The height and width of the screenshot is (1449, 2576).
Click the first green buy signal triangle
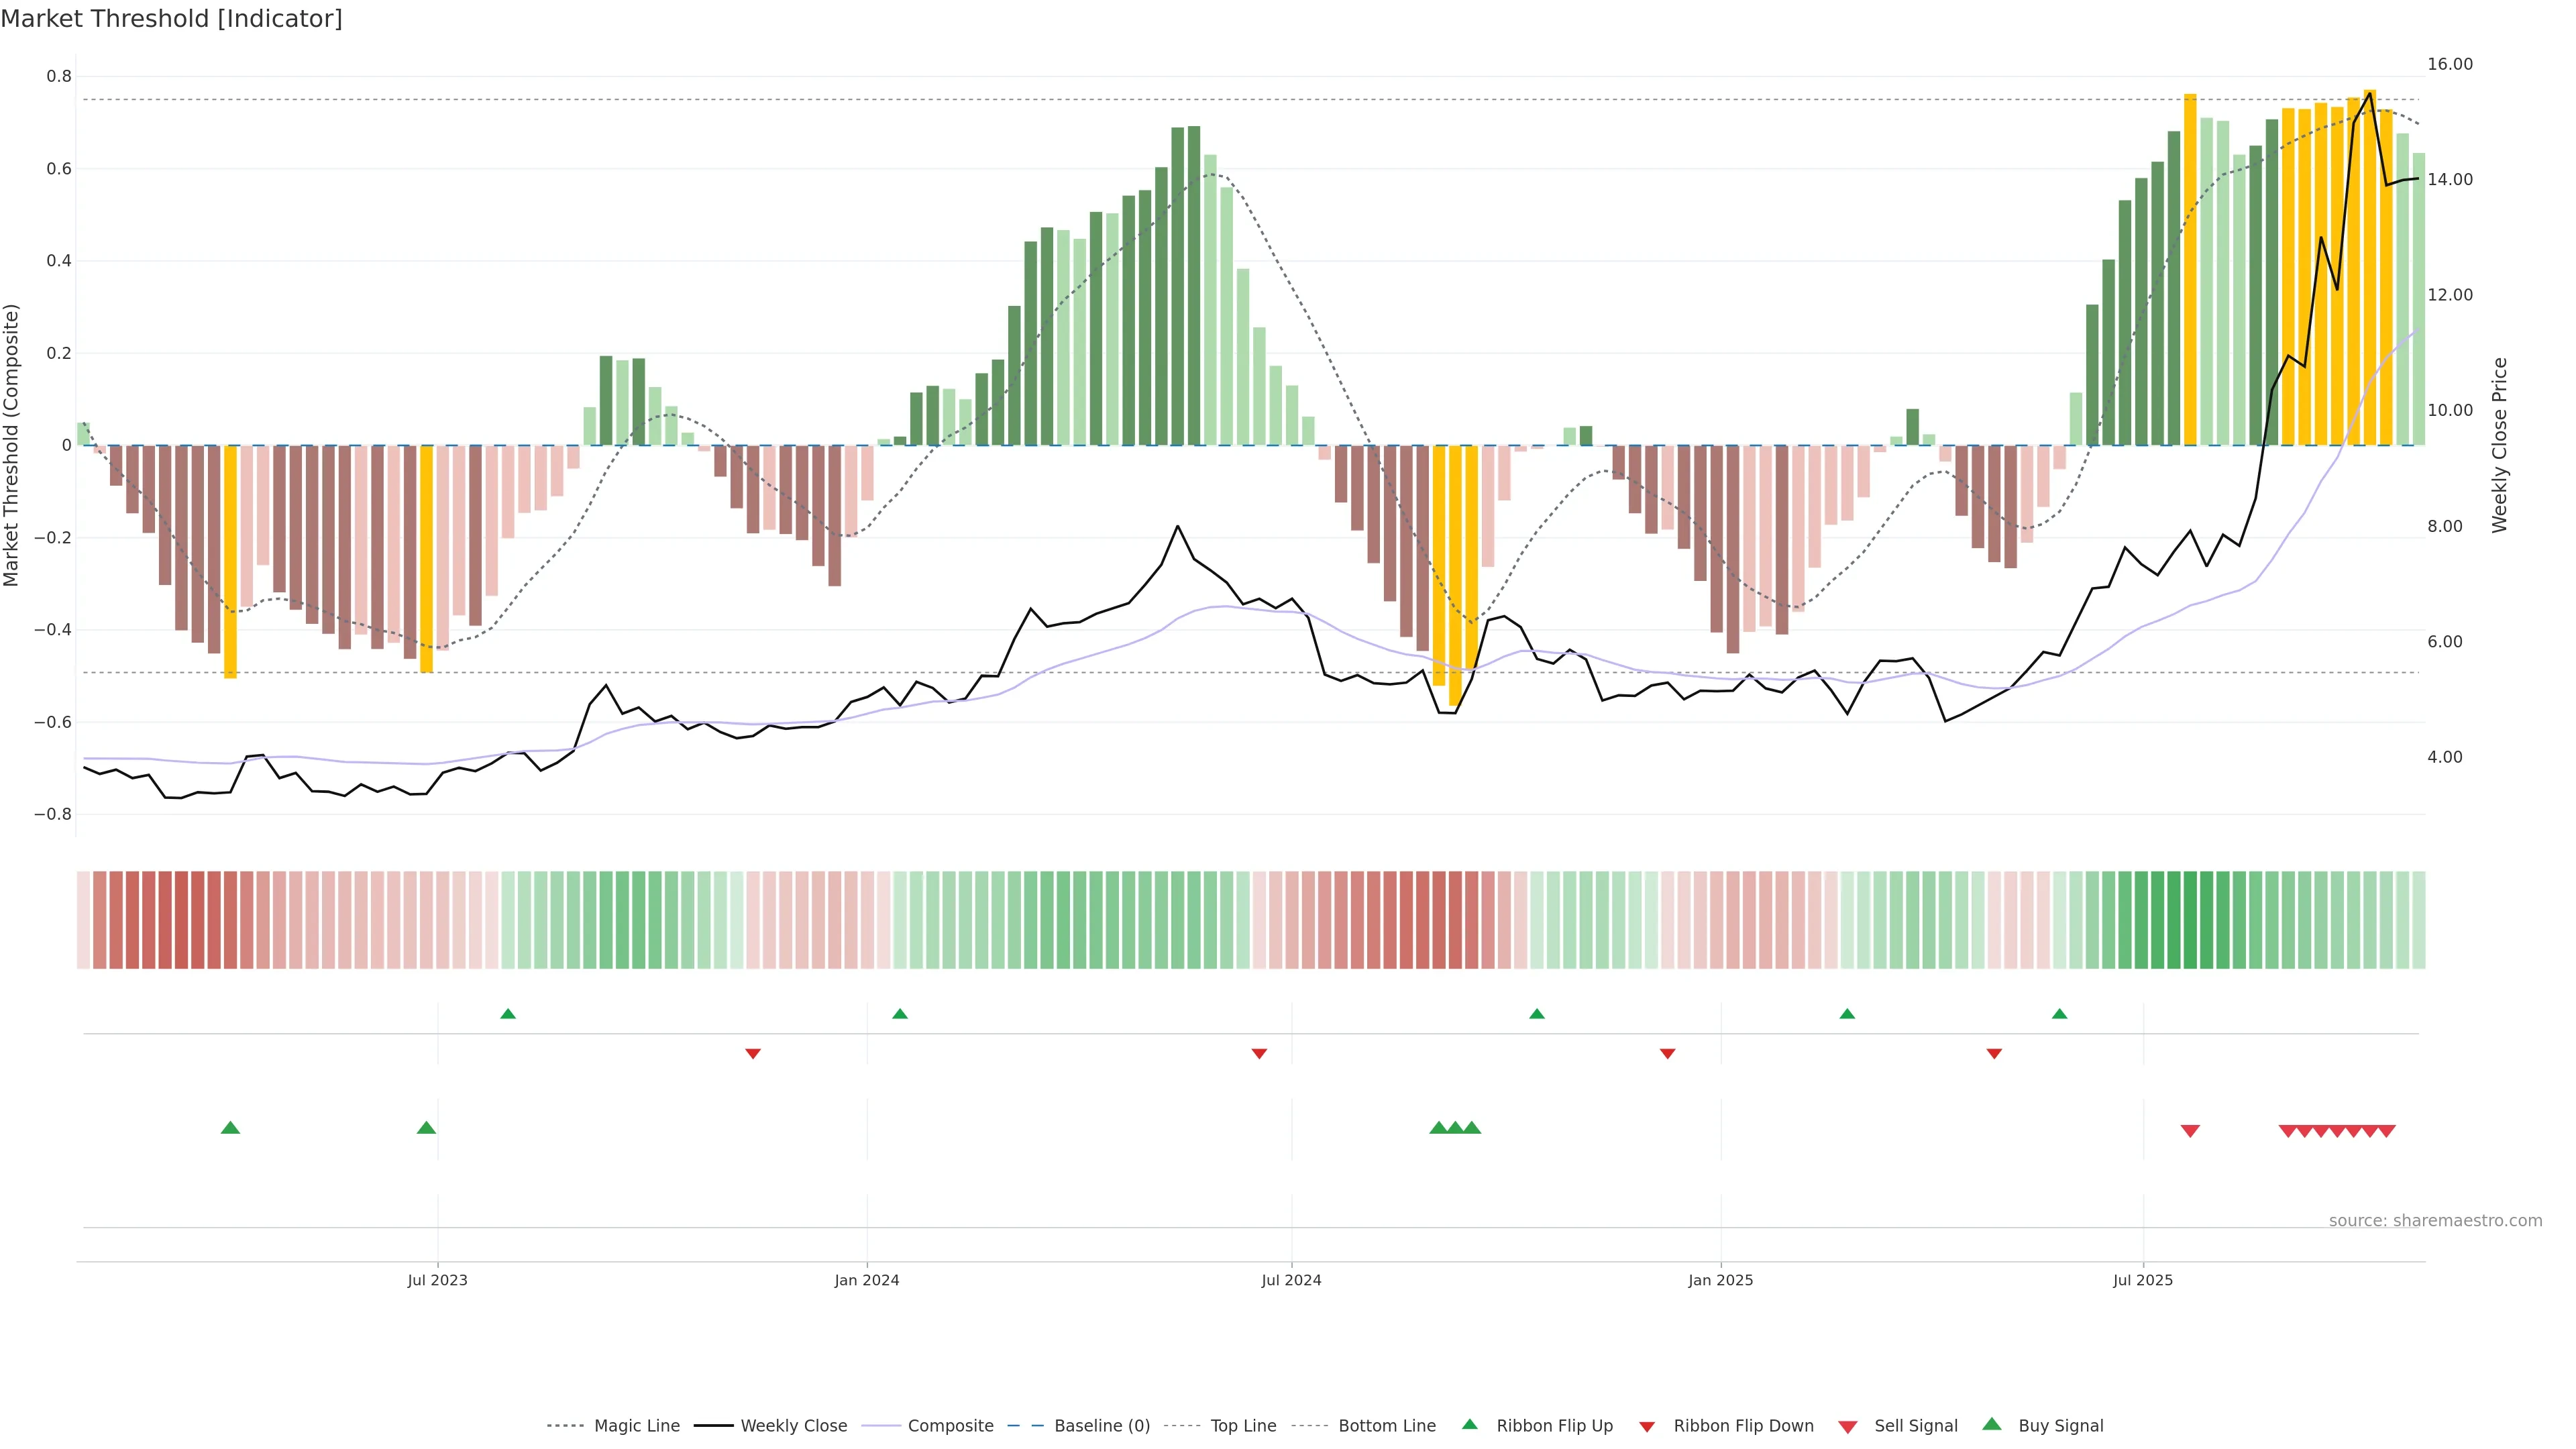(230, 1128)
